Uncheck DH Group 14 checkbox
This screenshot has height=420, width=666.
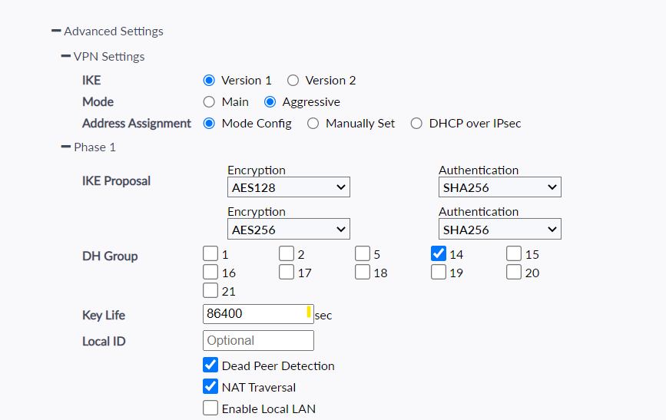pos(439,253)
